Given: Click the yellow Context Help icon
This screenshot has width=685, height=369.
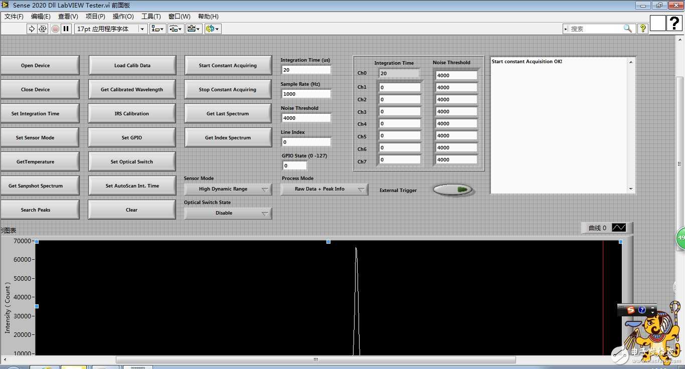Looking at the screenshot, I should [642, 29].
